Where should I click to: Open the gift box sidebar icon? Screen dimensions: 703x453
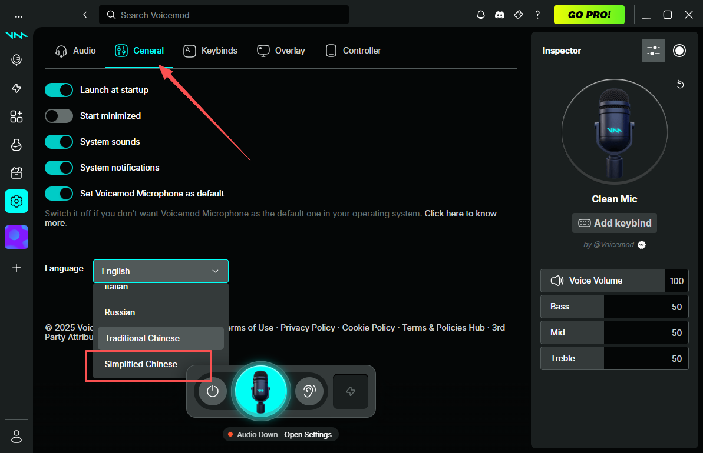point(16,173)
